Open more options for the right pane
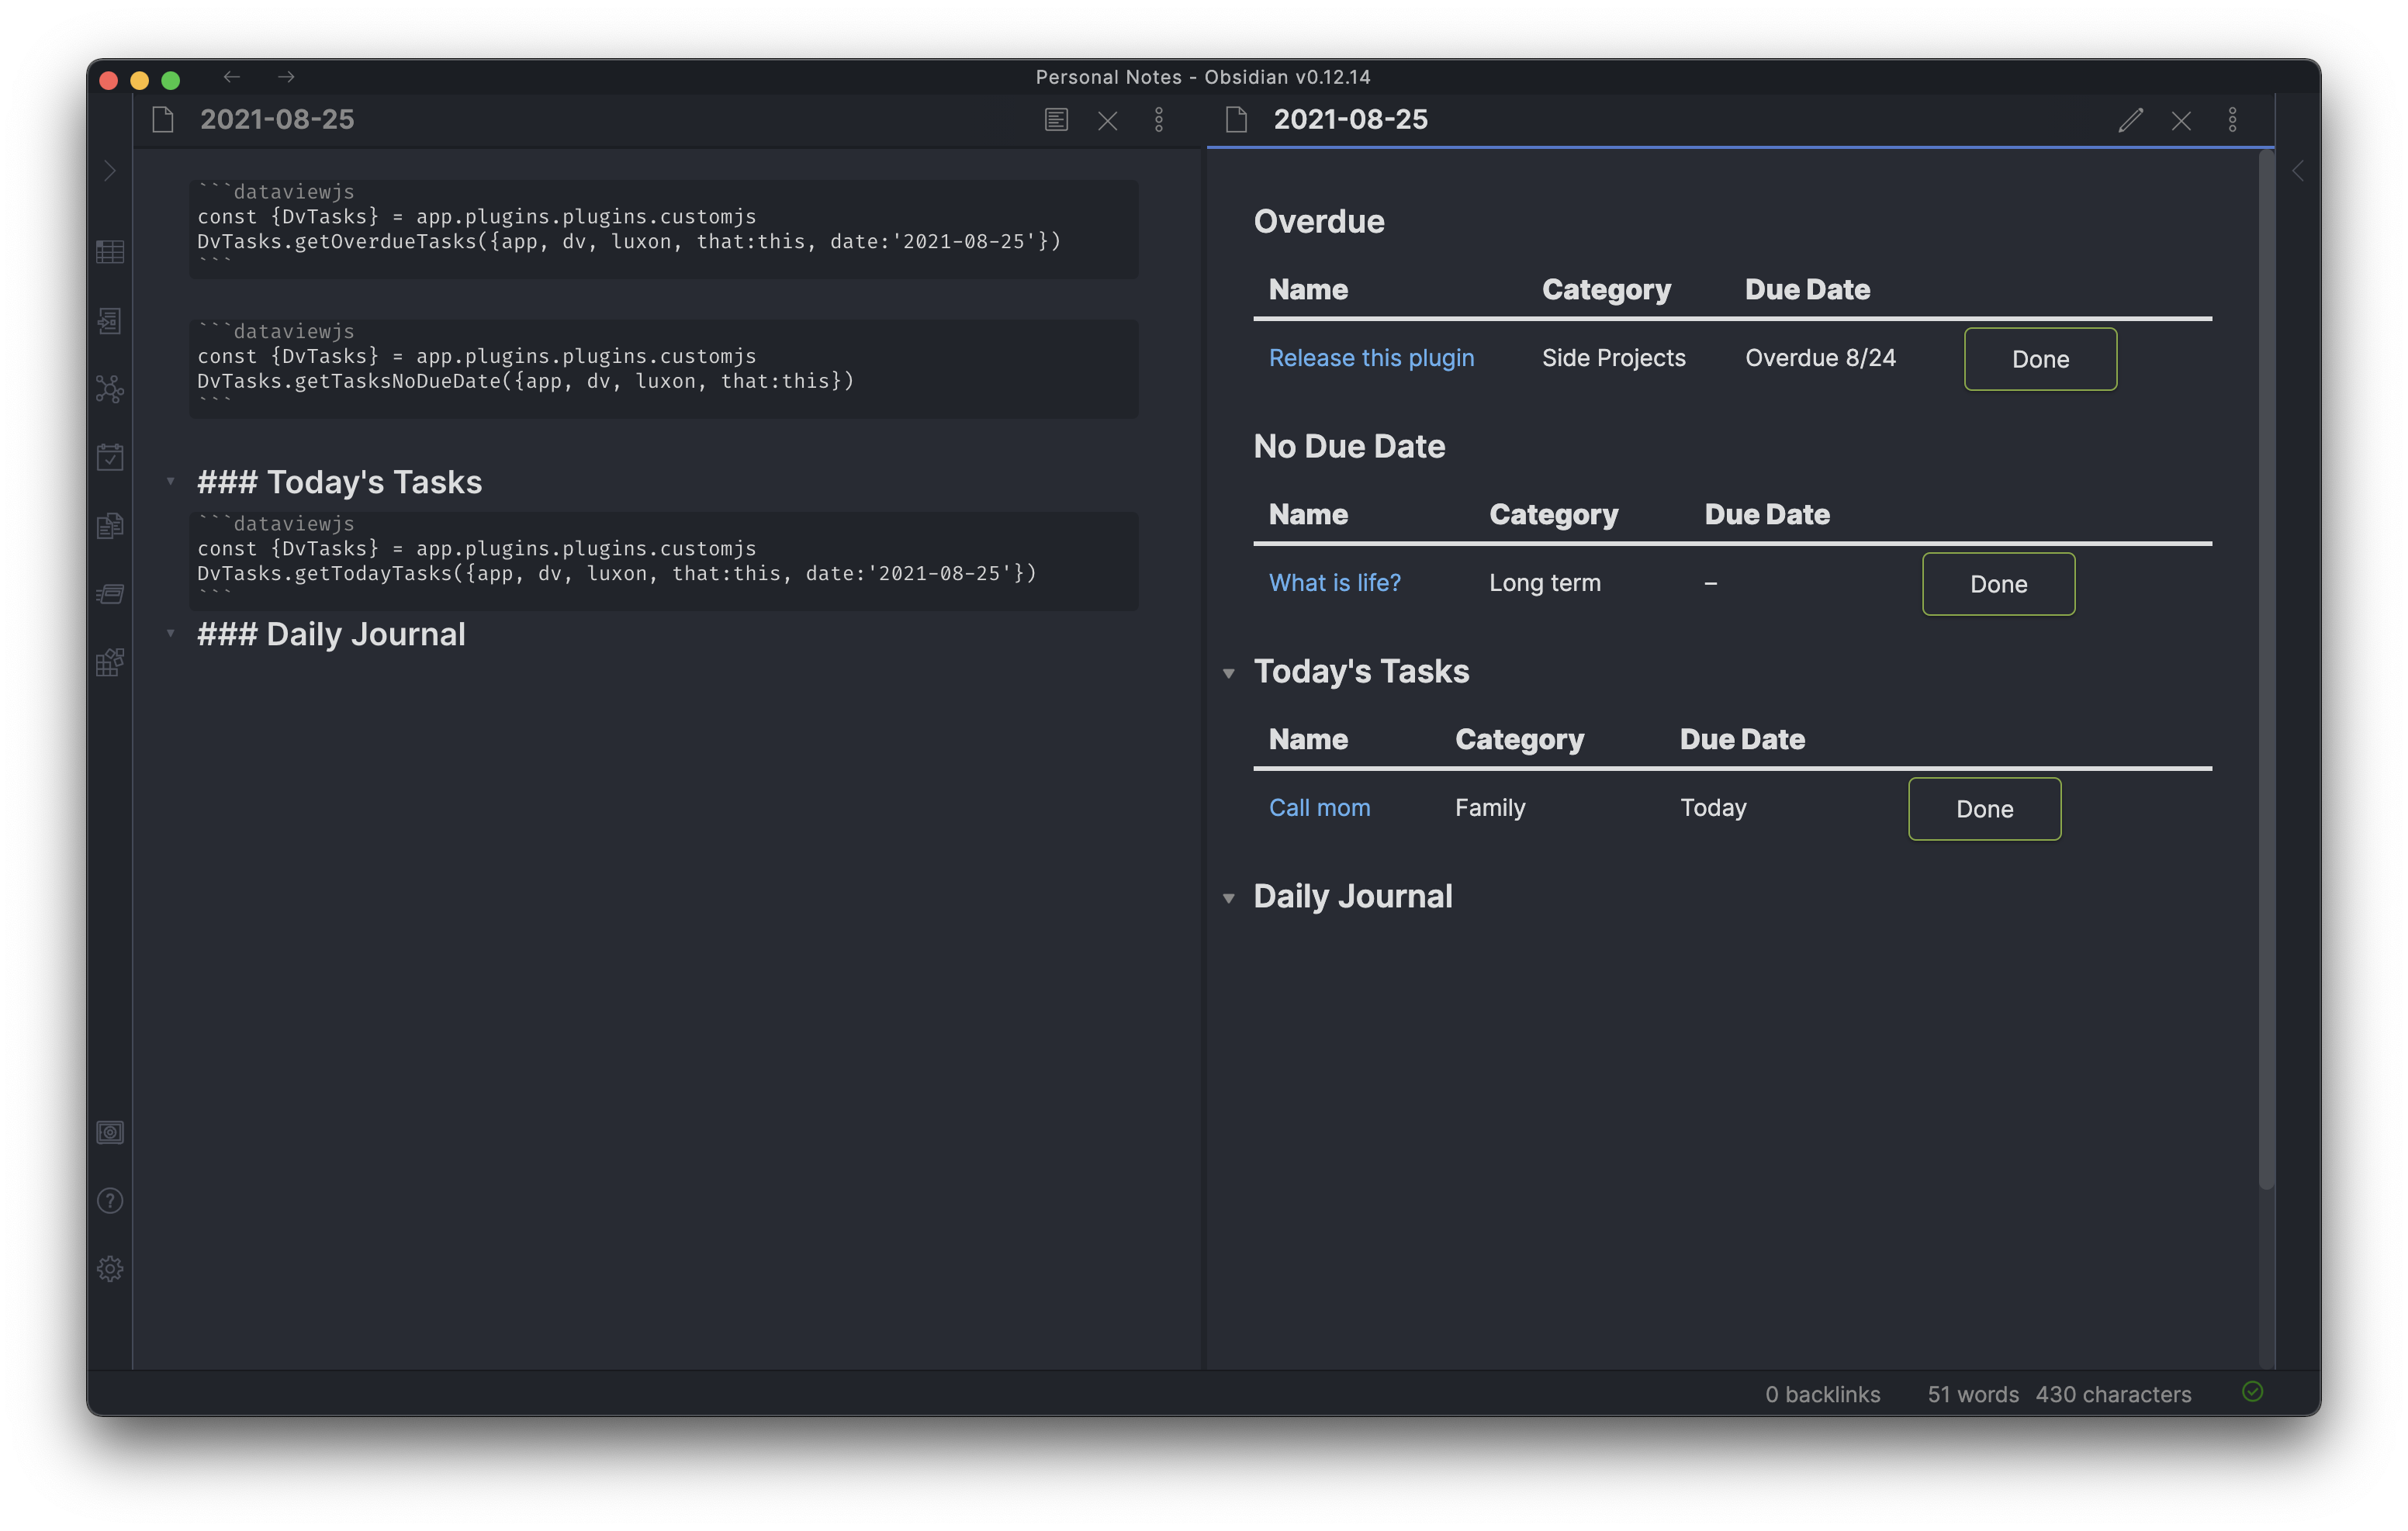The width and height of the screenshot is (2408, 1531). (x=2232, y=120)
